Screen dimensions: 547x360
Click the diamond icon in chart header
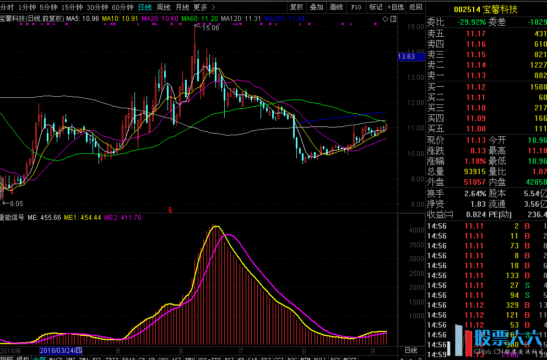384,19
